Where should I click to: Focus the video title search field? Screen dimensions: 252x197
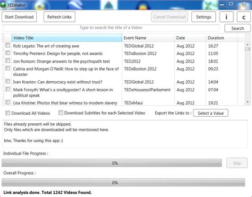click(111, 28)
